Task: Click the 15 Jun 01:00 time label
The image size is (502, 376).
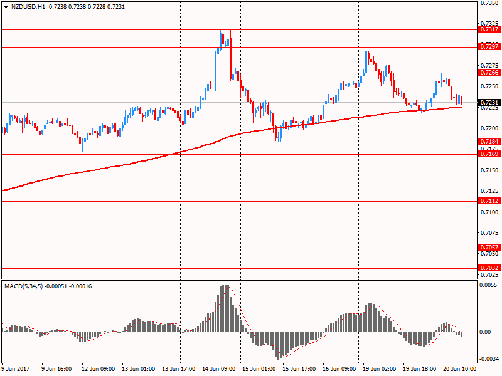Action: 259,369
